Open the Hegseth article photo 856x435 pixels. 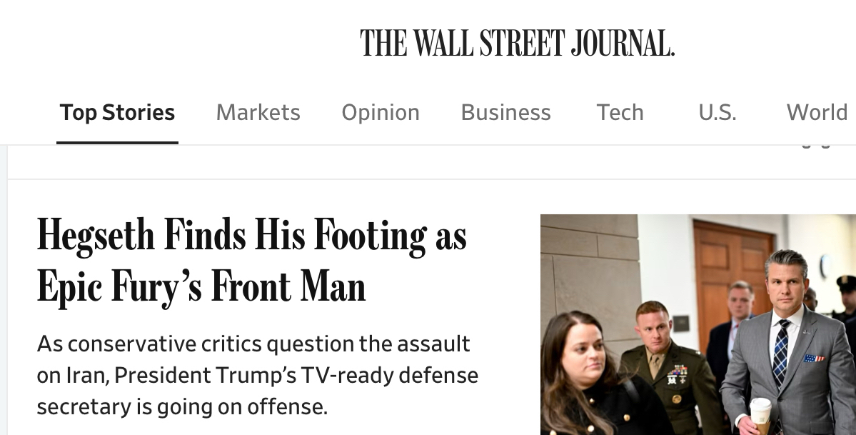(698, 324)
